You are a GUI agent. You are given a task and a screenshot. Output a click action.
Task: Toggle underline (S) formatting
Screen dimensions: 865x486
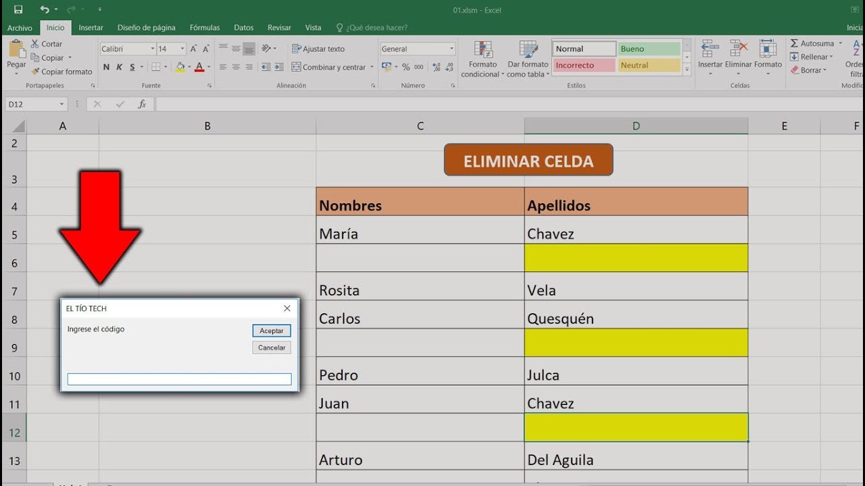(132, 67)
